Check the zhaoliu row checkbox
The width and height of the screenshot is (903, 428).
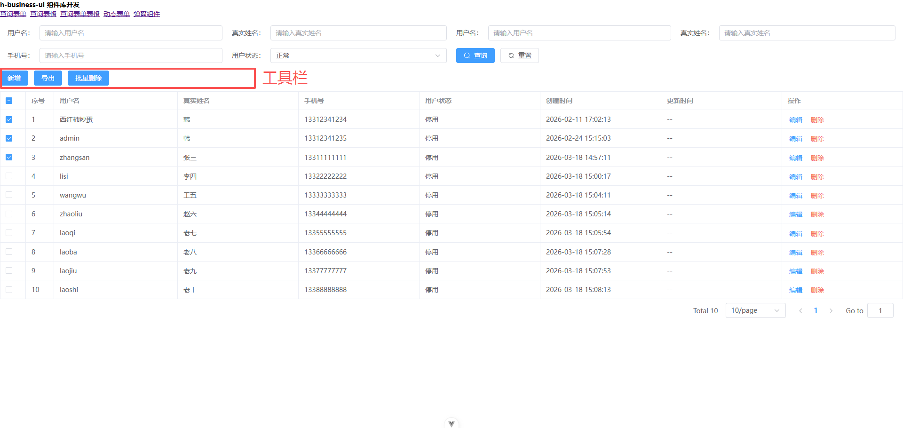click(x=9, y=214)
